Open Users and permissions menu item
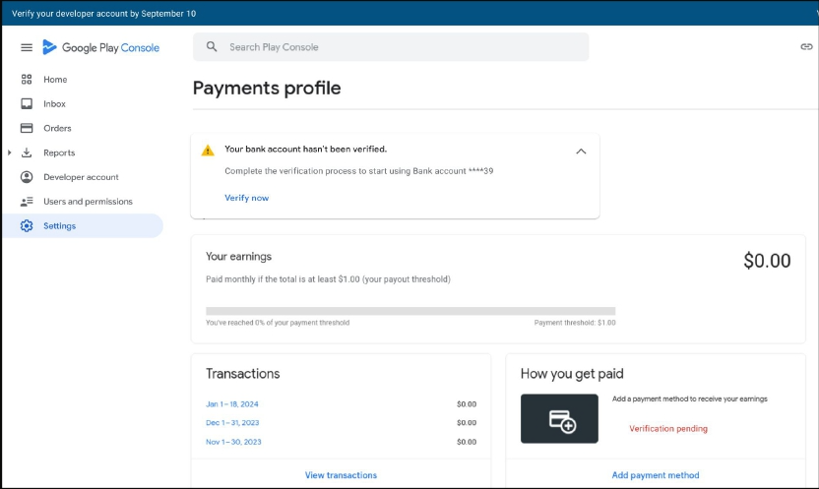 88,202
